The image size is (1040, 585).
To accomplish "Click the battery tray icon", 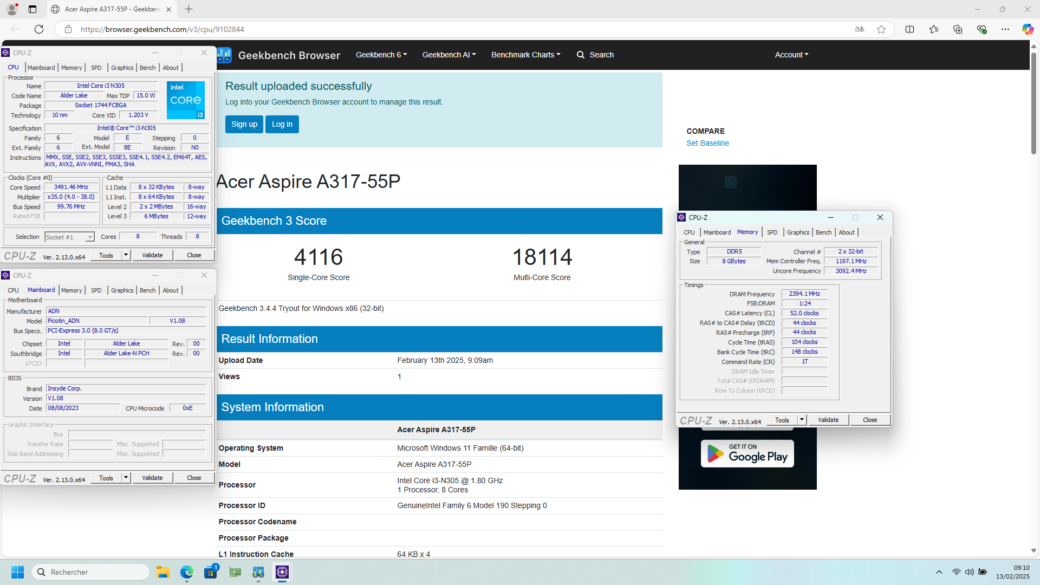I will point(983,572).
